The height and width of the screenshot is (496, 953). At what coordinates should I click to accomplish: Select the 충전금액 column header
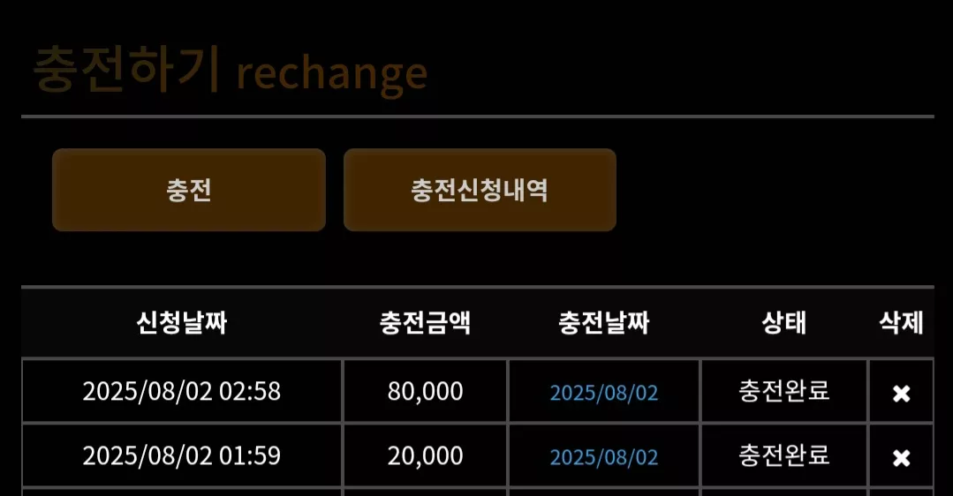(x=426, y=322)
